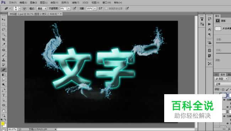Open the 文件(F) menu
This screenshot has height=131, width=231.
(x=12, y=2)
